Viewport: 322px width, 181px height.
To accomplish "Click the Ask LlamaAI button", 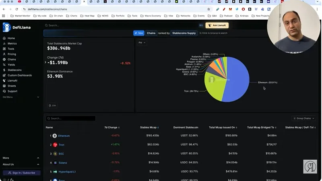I will coord(217,25).
